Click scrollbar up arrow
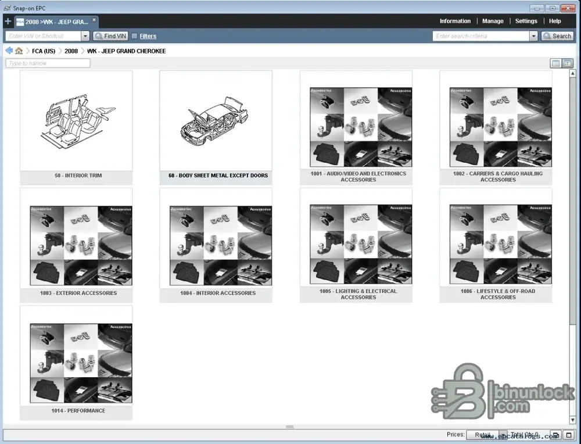Screen dimensions: 581x444 click(x=572, y=74)
